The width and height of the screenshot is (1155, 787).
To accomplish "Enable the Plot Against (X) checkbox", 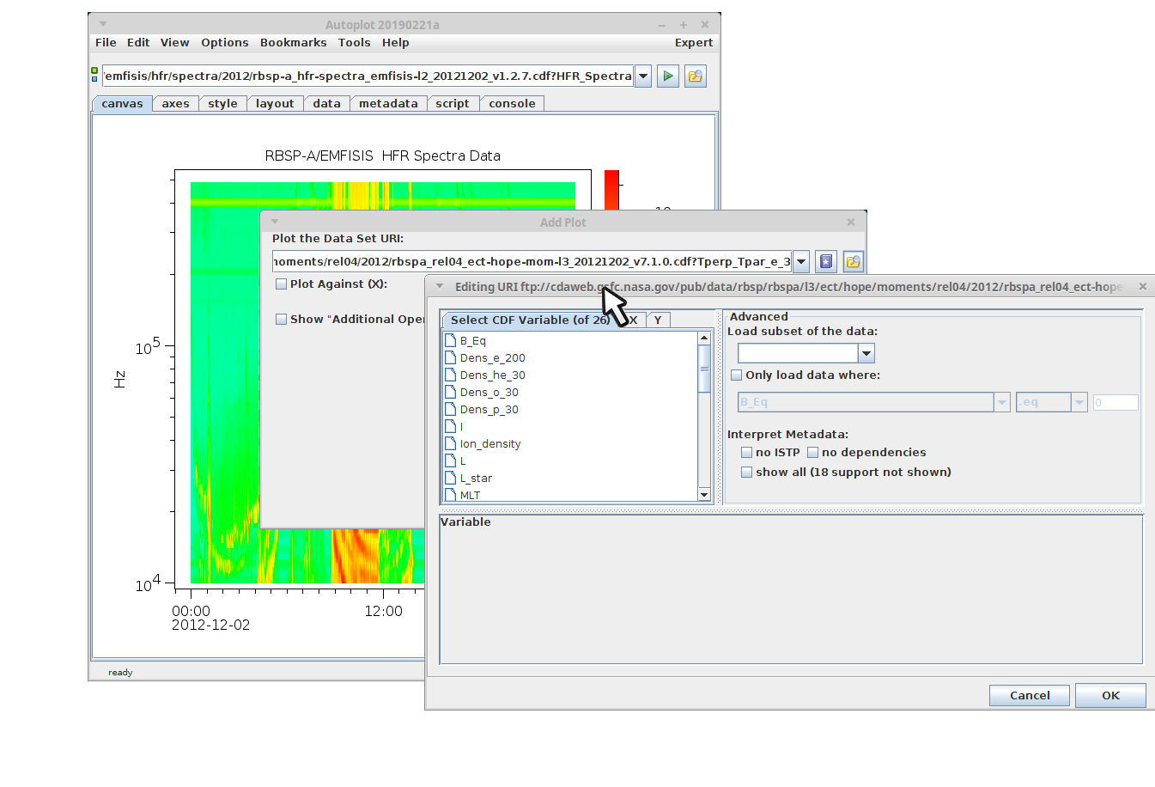I will click(281, 284).
